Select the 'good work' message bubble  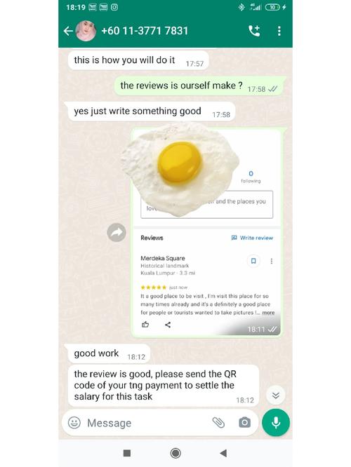(107, 353)
